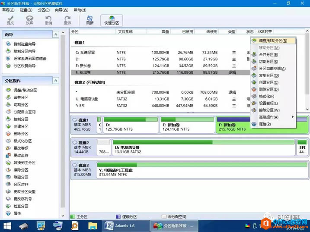
Task: Click the Y: 电脑店PE工具盘 disk map block
Action: tap(202, 170)
